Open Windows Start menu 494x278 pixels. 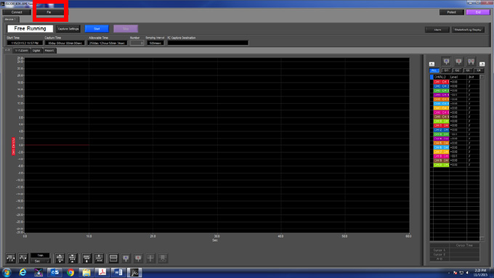click(7, 273)
